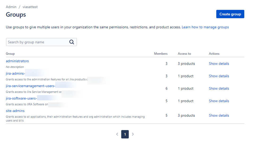Image resolution: width=265 pixels, height=147 pixels.
Task: Click the Search by group name field
Action: click(37, 42)
